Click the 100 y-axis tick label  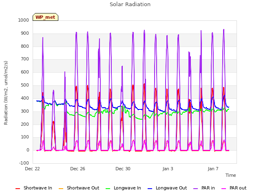coord(25,137)
